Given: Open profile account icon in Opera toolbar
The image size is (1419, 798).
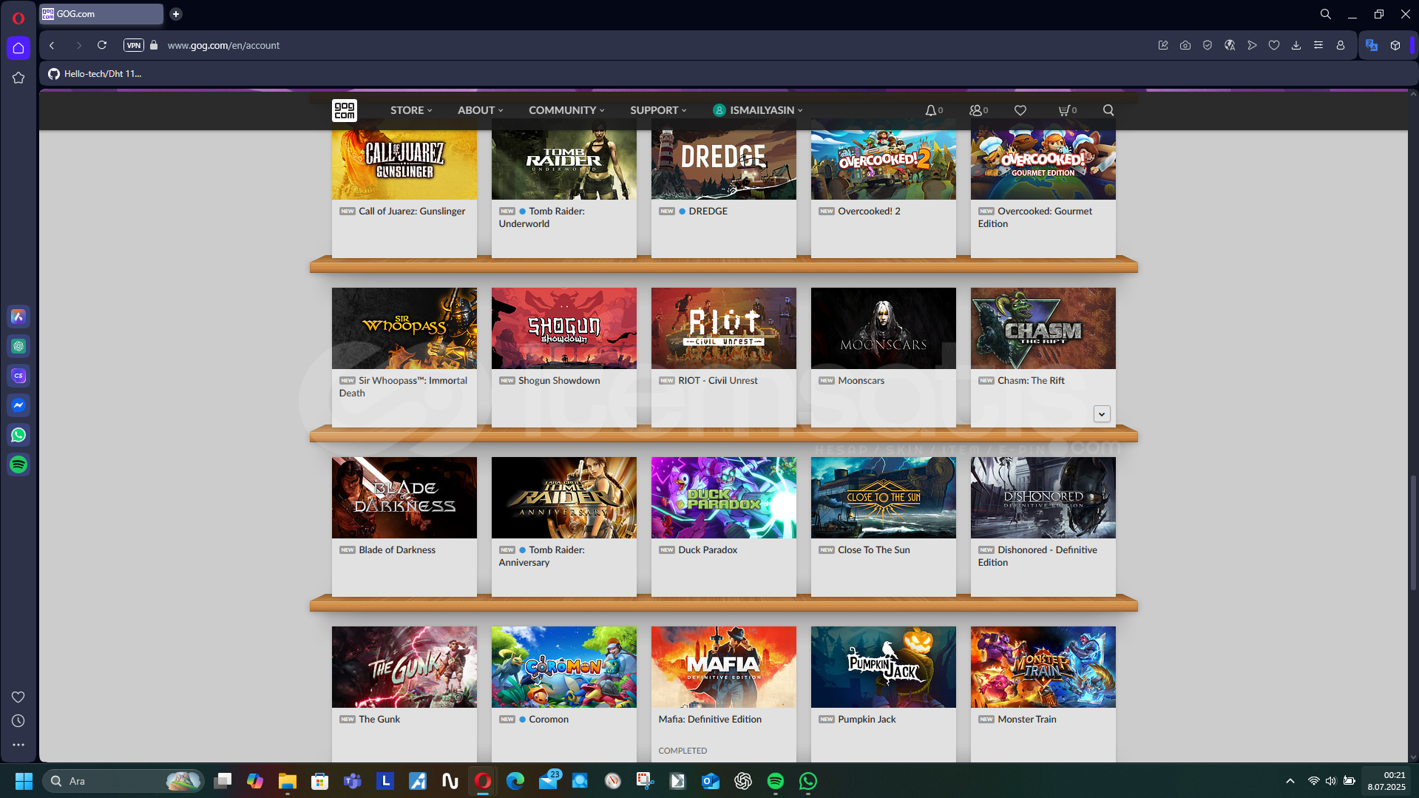Looking at the screenshot, I should tap(1341, 45).
